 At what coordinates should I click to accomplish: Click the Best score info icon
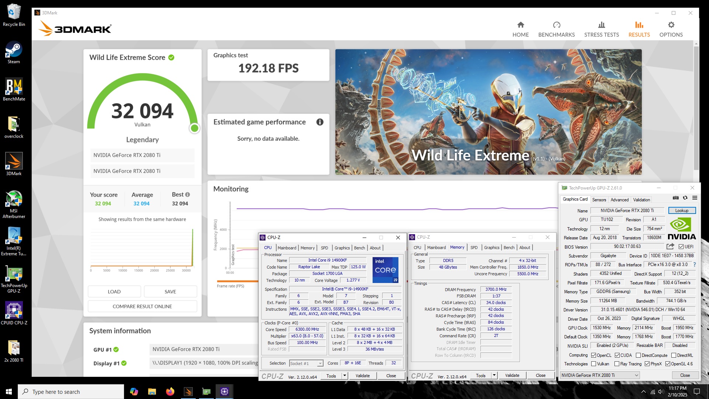[x=188, y=194]
